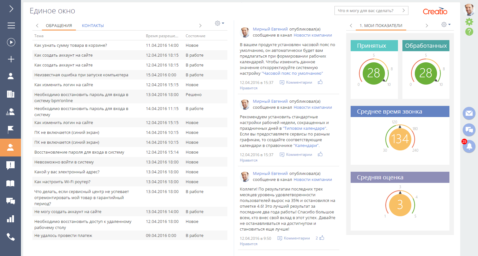The height and width of the screenshot is (256, 478).
Task: Click the Среднее время звонка gauge
Action: [x=400, y=139]
